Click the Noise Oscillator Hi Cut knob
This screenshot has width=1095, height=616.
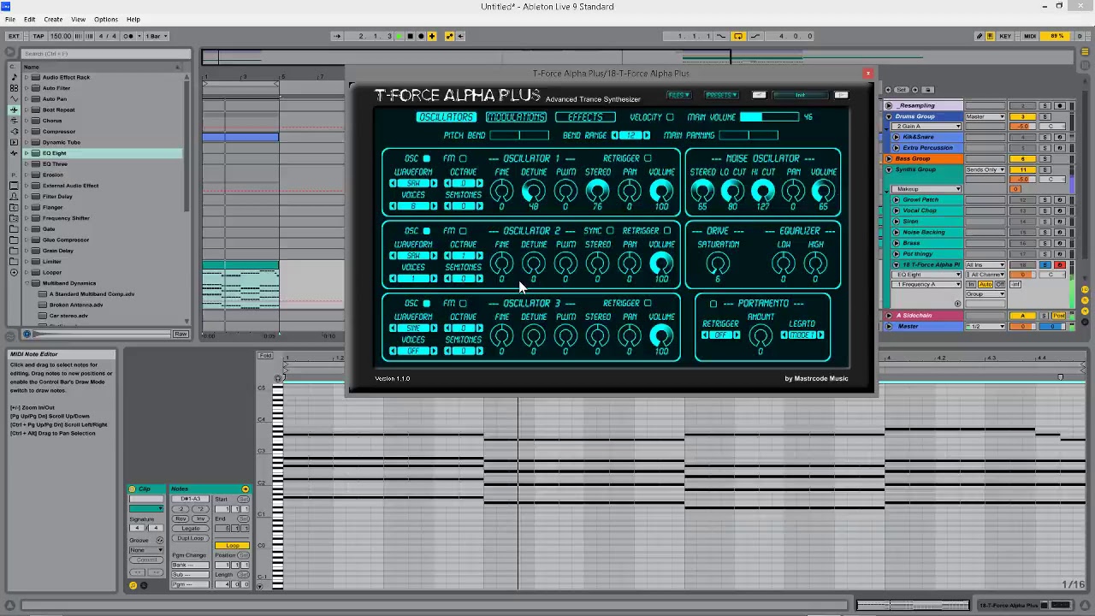pyautogui.click(x=762, y=192)
